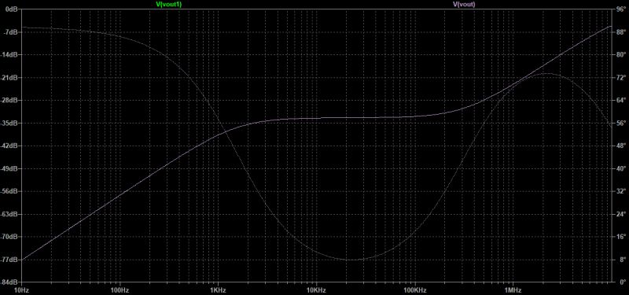629x295 pixels.
Task: Click the -63dB magnitude axis label
Action: (9, 214)
